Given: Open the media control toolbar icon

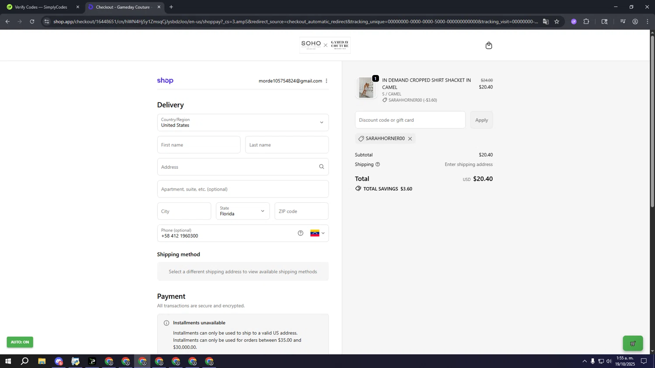Looking at the screenshot, I should [x=623, y=21].
